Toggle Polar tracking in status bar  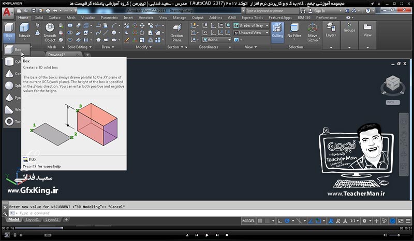[287, 221]
